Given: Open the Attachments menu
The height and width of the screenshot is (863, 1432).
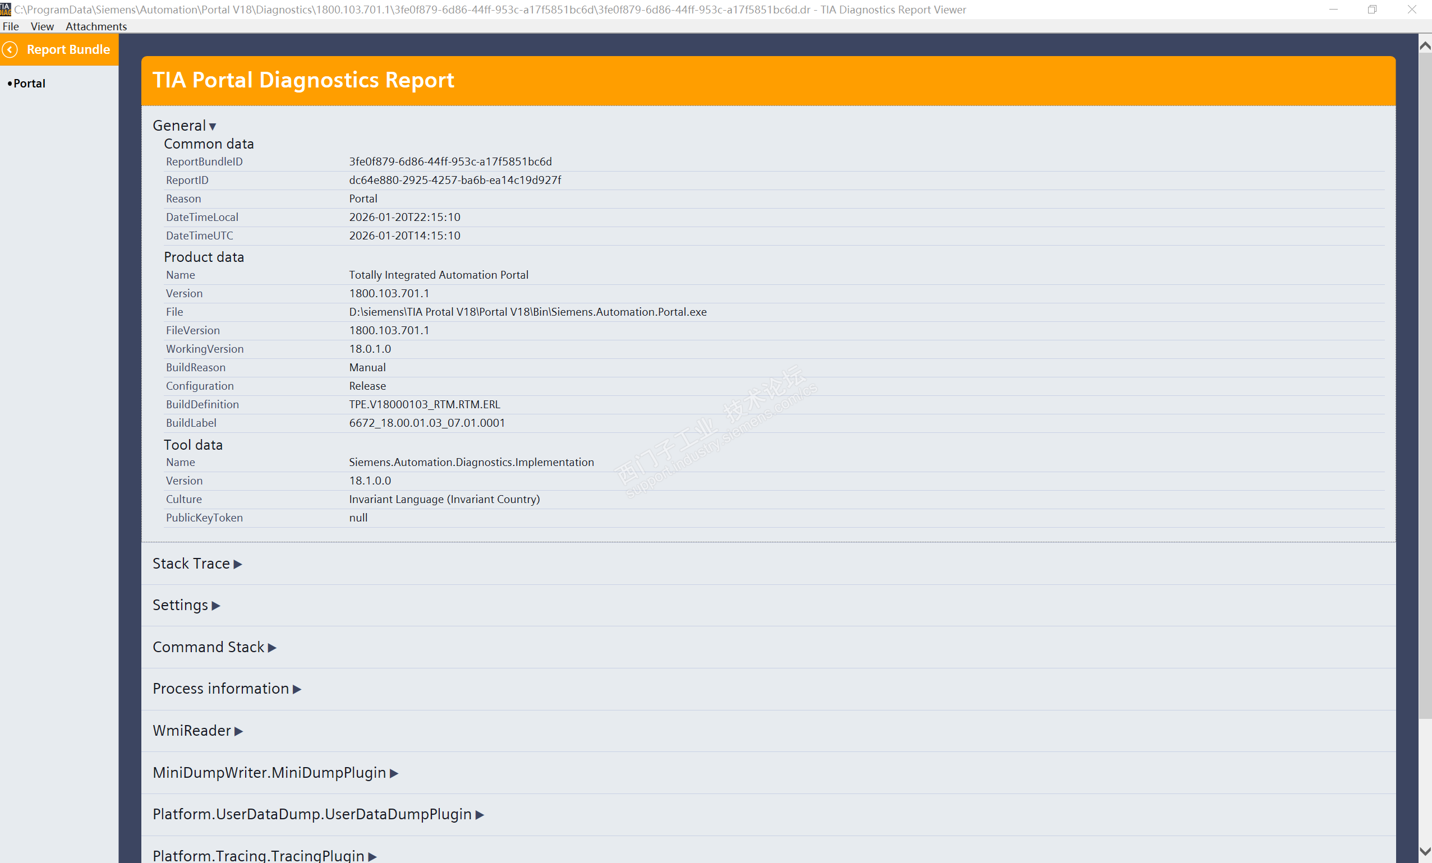Looking at the screenshot, I should (96, 26).
